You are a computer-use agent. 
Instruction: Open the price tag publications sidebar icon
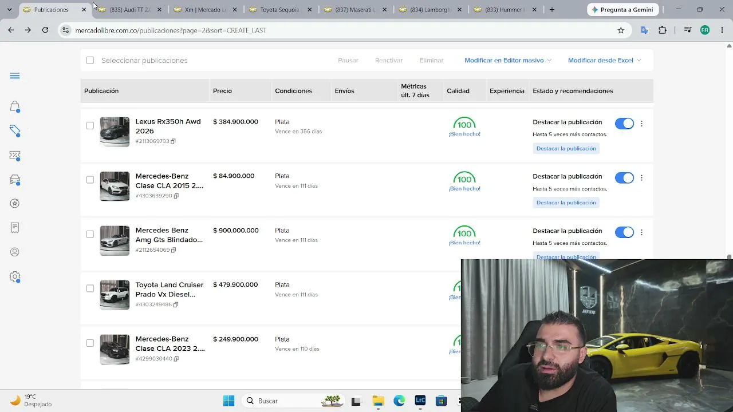click(15, 131)
